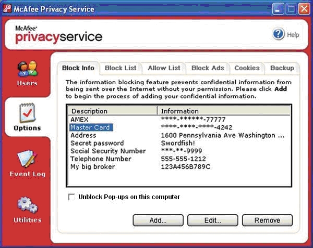
Task: Click the blue Help question-mark icon
Action: [x=278, y=34]
